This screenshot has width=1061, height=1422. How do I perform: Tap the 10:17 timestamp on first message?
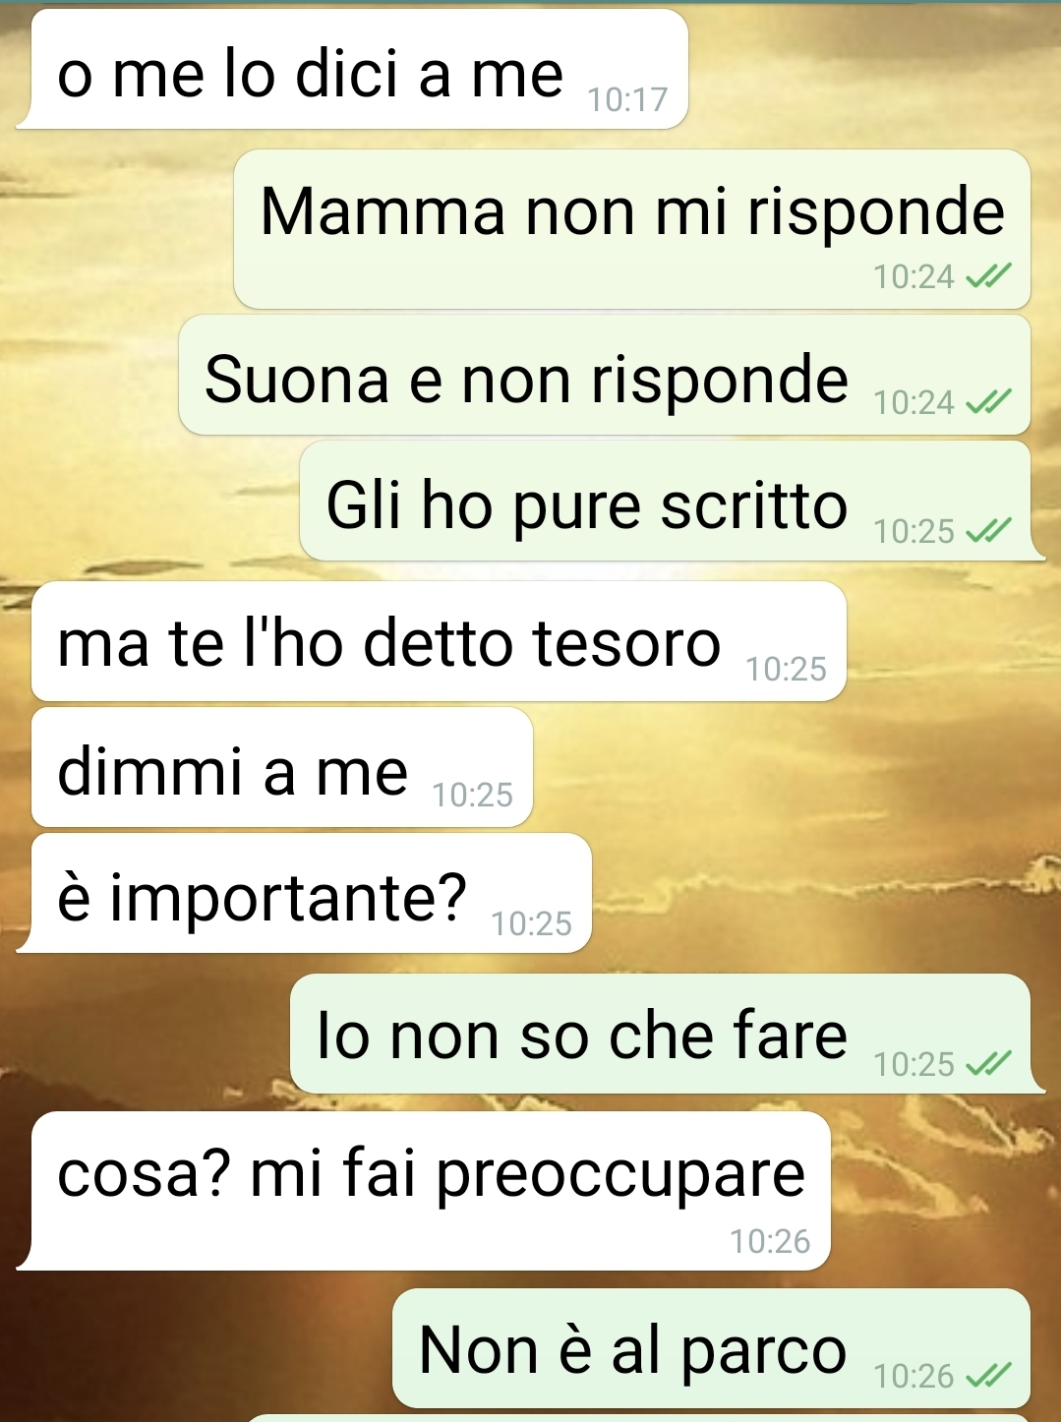pyautogui.click(x=627, y=99)
